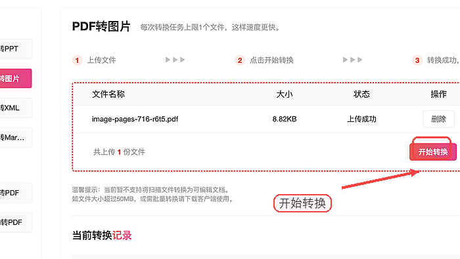Open the 转XML sidebar option
The image size is (460, 259).
(x=15, y=108)
